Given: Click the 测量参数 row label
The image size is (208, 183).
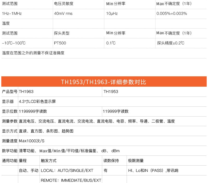Looking at the screenshot, I should click(x=10, y=121).
